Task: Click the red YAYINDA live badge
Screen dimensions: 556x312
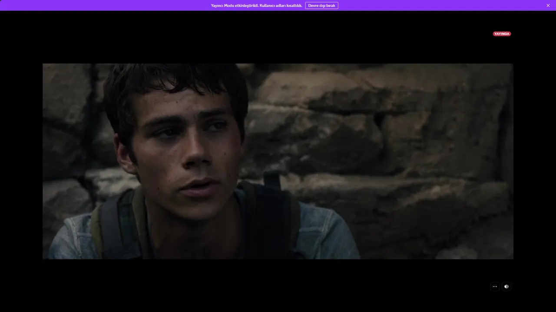Action: coord(502,34)
